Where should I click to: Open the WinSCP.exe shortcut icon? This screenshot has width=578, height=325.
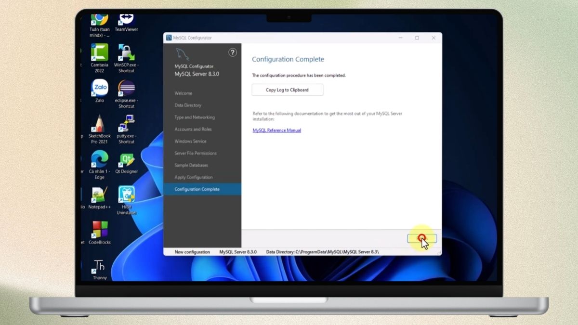tap(126, 52)
